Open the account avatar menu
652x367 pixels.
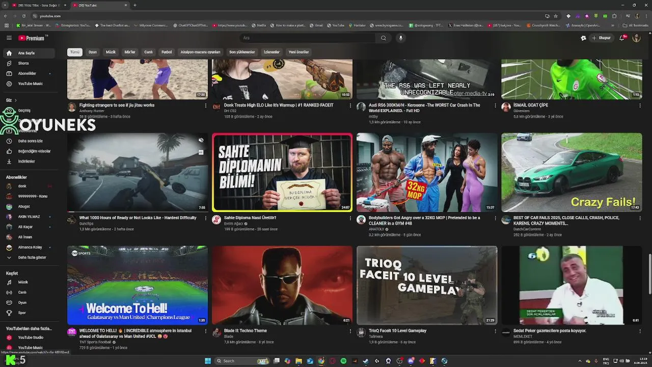coord(636,38)
